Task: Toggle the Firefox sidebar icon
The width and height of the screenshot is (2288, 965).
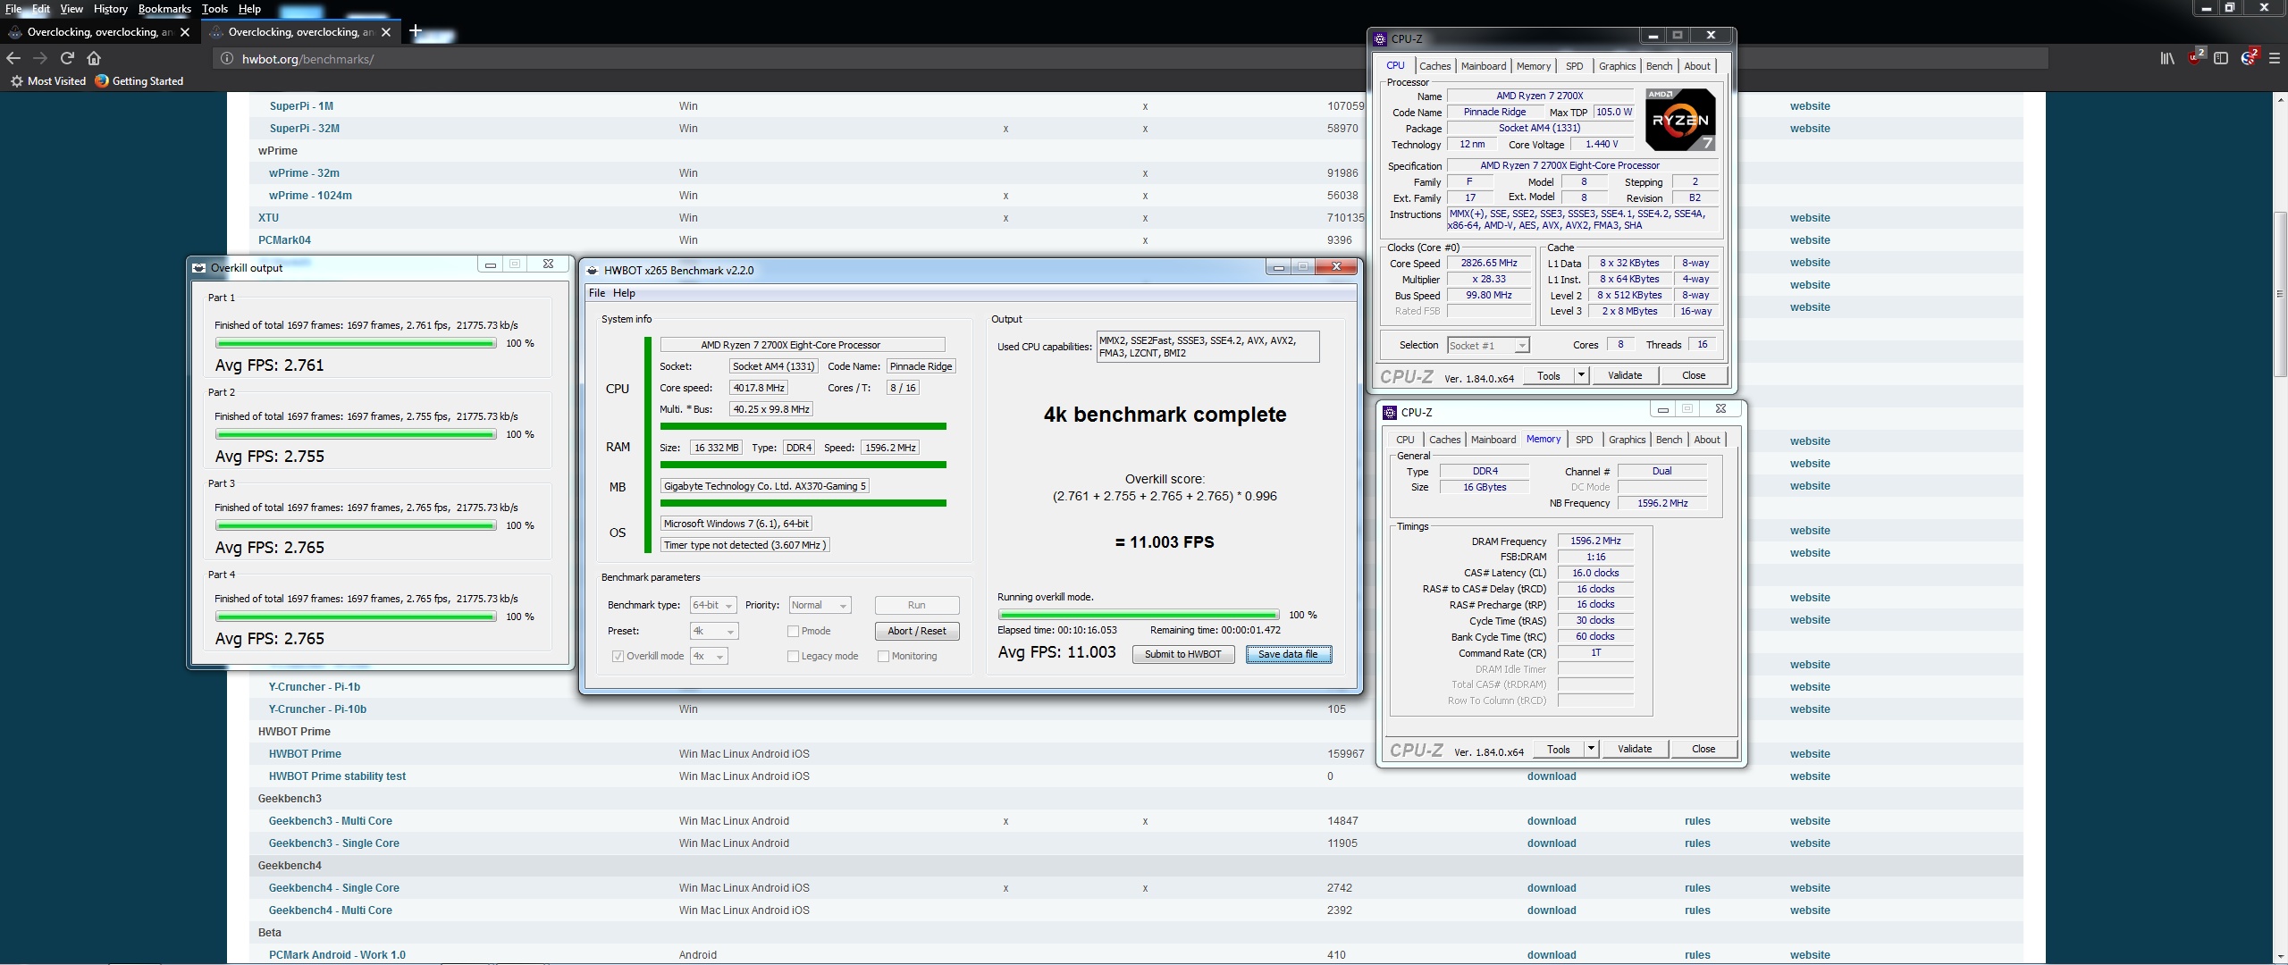Action: [x=2221, y=58]
